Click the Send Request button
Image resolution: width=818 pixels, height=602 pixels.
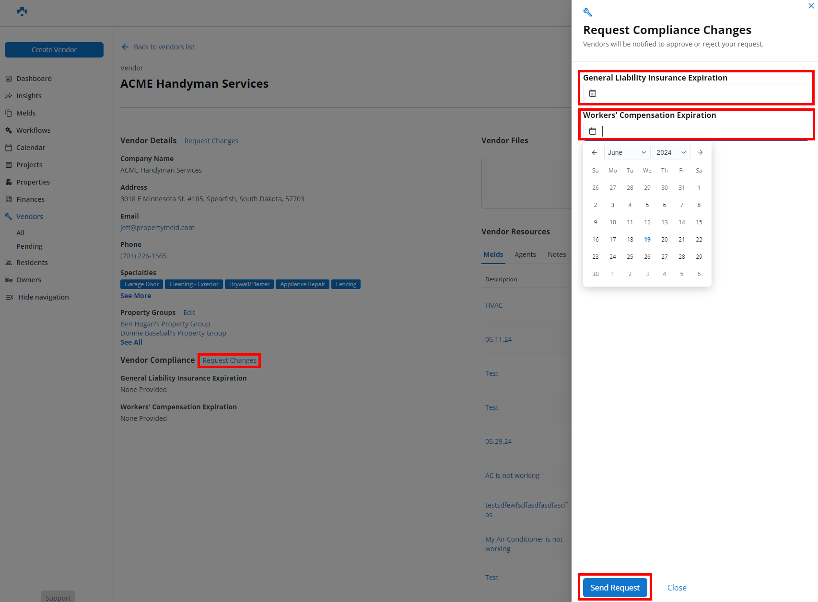point(615,588)
